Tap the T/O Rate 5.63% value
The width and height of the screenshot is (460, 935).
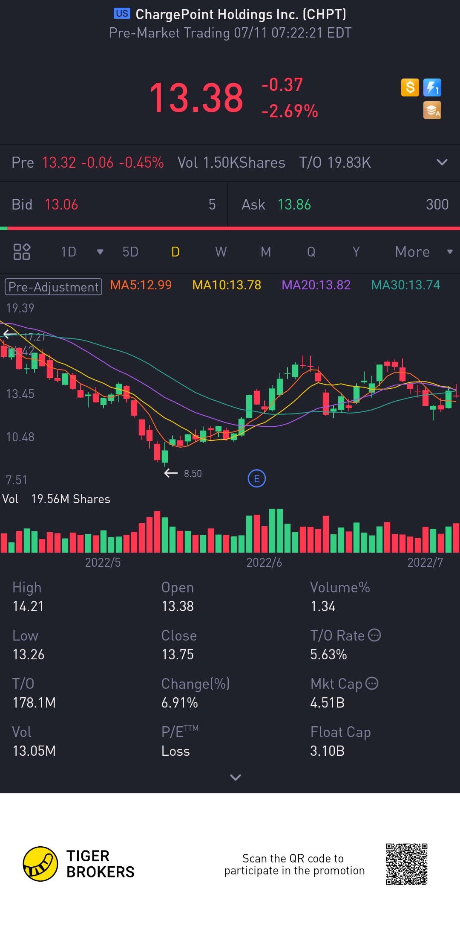pos(328,654)
